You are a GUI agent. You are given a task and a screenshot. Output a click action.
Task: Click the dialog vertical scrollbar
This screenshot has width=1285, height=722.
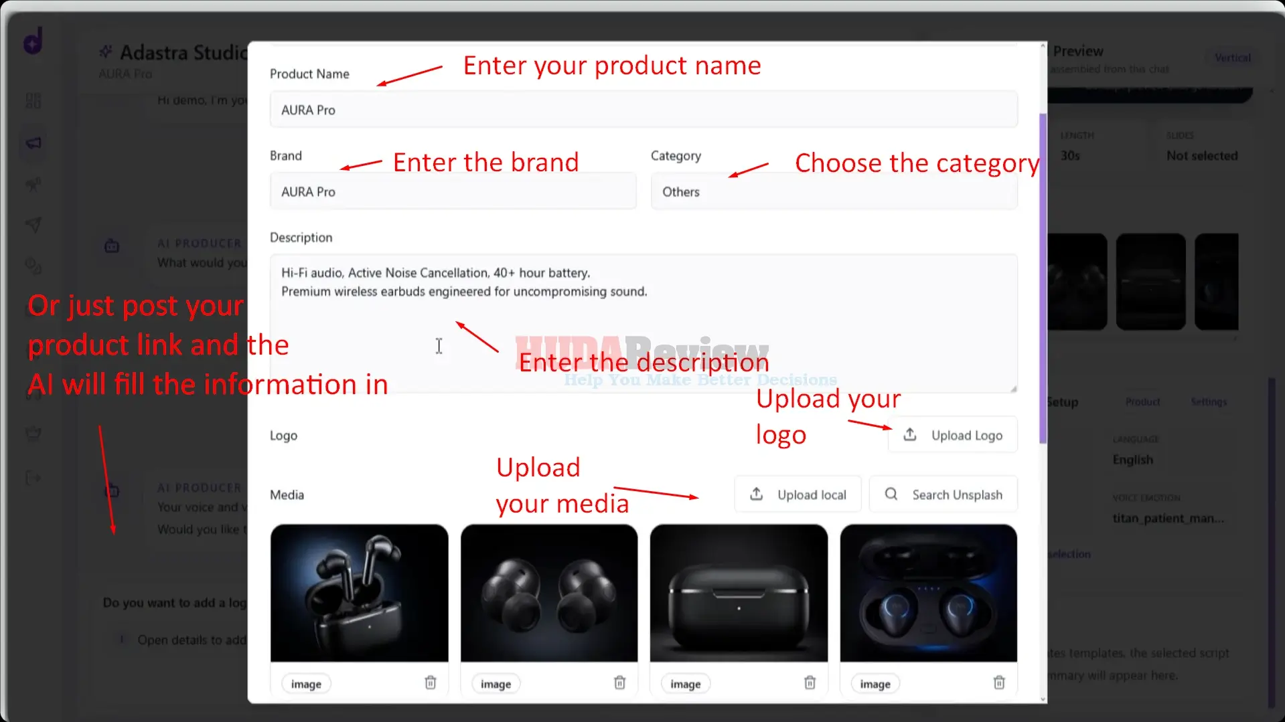(x=1043, y=278)
